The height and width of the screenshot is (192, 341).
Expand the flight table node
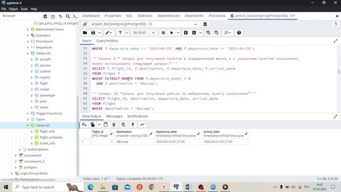point(32,83)
